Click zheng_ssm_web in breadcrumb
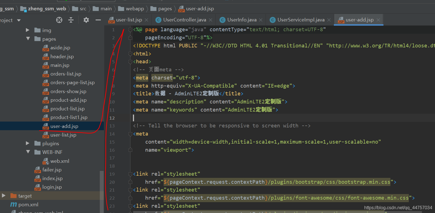This screenshot has height=213, width=435. [x=47, y=9]
